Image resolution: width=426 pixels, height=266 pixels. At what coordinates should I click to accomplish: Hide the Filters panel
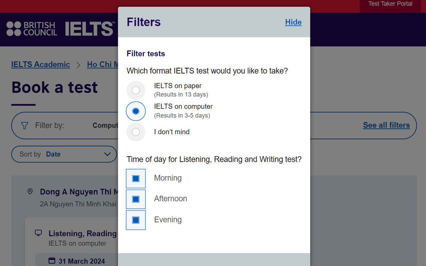pyautogui.click(x=293, y=22)
